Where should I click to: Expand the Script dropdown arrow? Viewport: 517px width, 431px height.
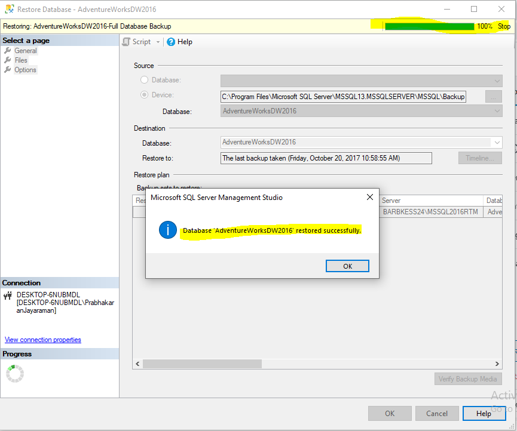[x=158, y=42]
